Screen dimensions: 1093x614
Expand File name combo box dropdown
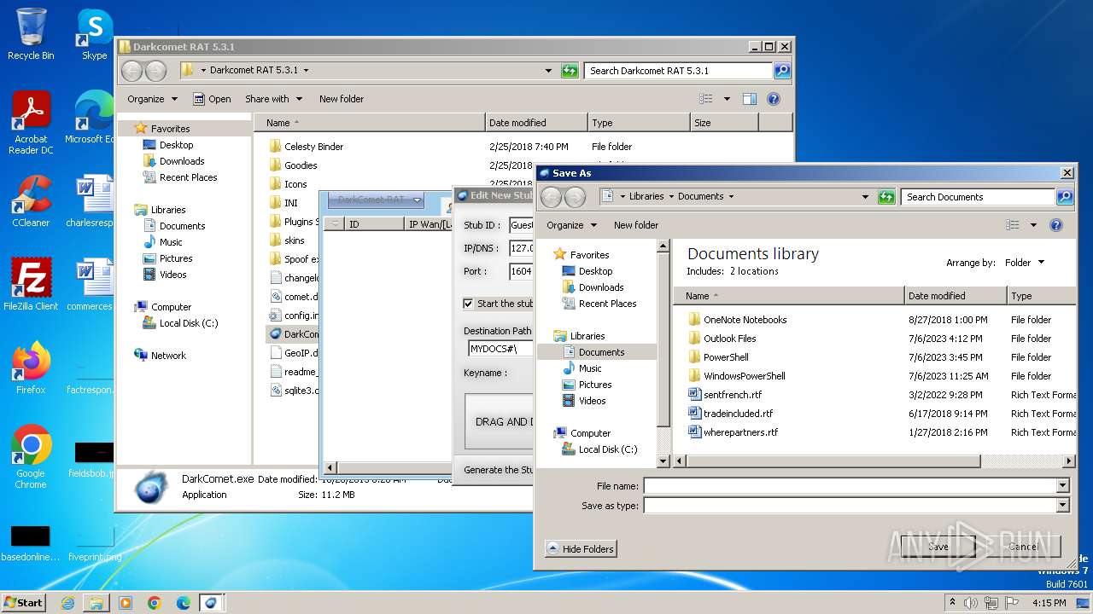click(1062, 486)
